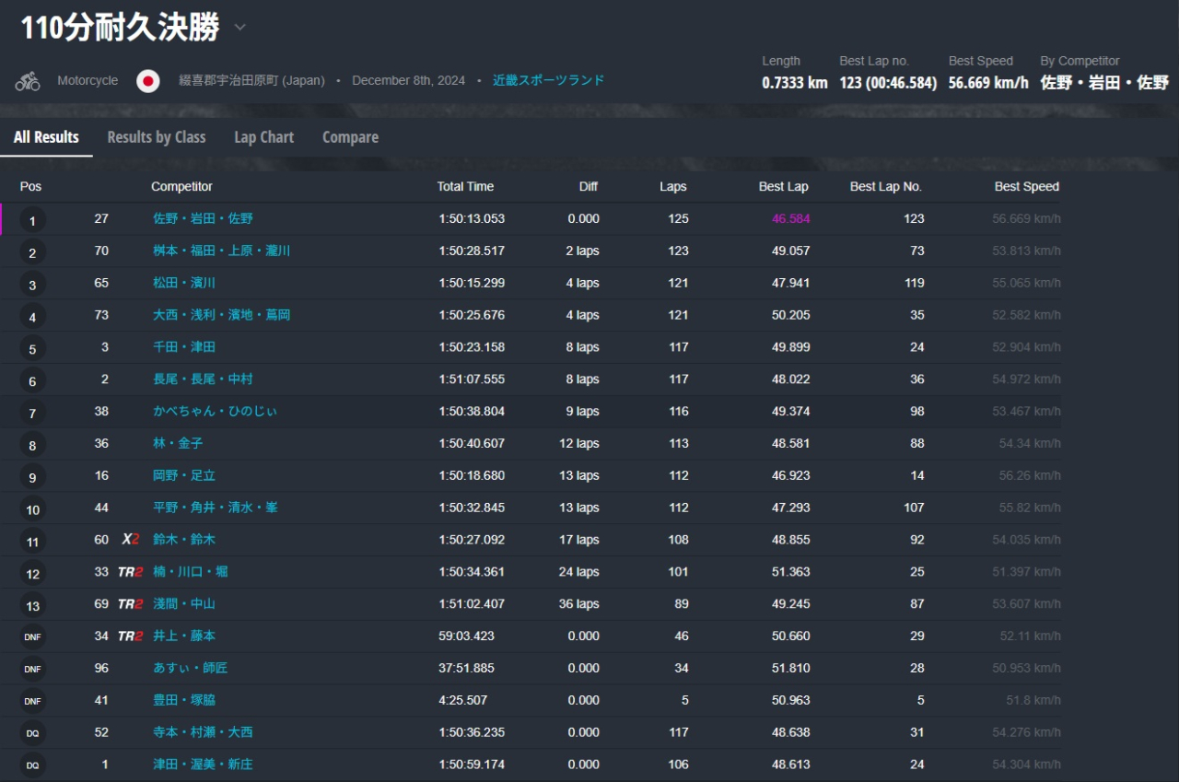
Task: Click DNF badge for あすい・師匠
Action: (x=32, y=669)
